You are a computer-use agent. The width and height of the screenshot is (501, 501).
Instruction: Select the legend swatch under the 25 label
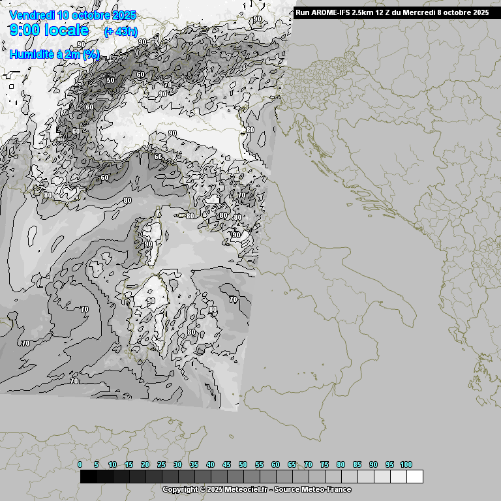[x=170, y=477]
